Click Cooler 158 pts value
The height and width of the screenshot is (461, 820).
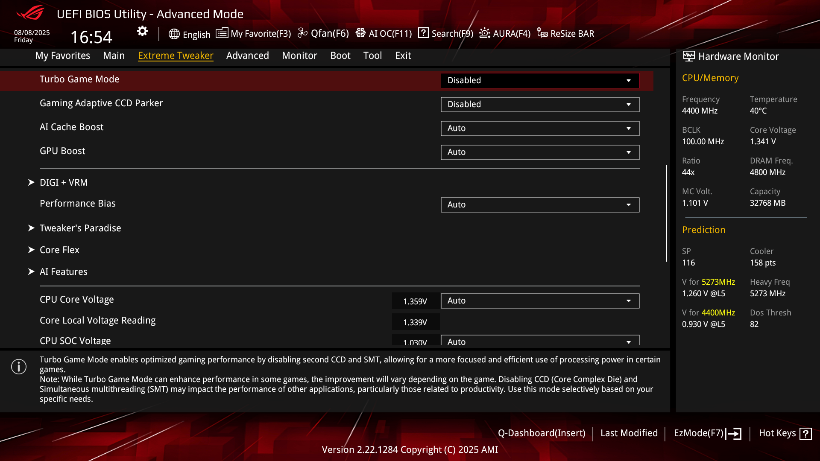pos(763,263)
